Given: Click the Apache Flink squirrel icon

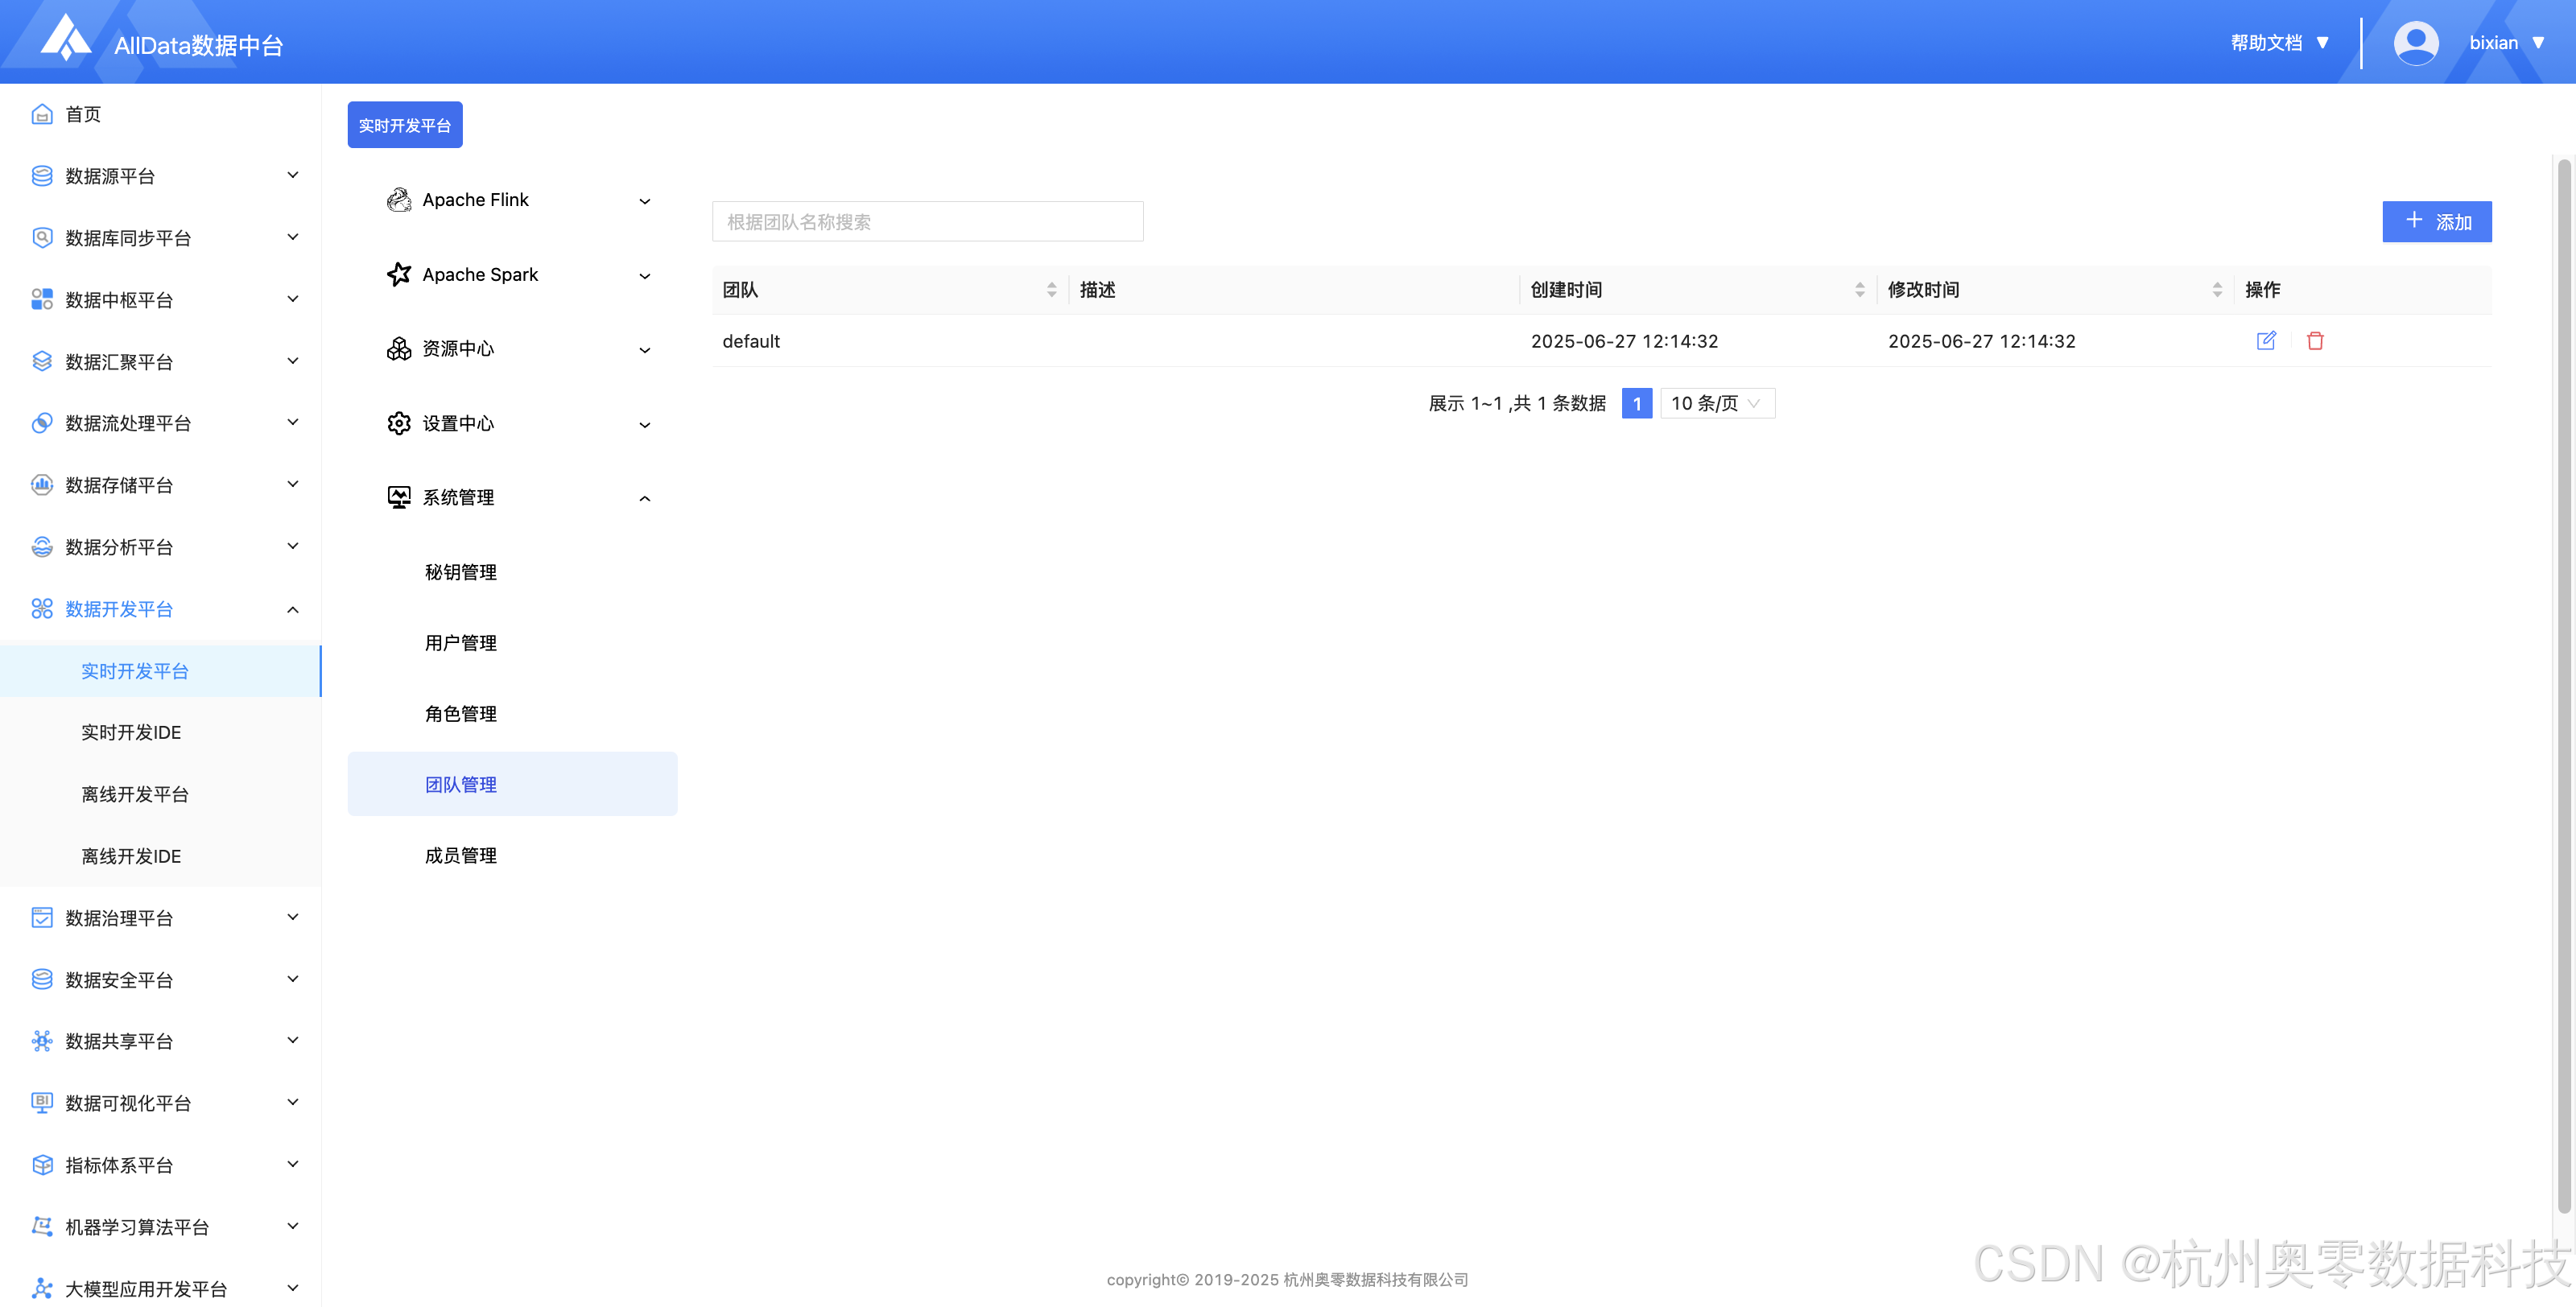Looking at the screenshot, I should [x=399, y=200].
